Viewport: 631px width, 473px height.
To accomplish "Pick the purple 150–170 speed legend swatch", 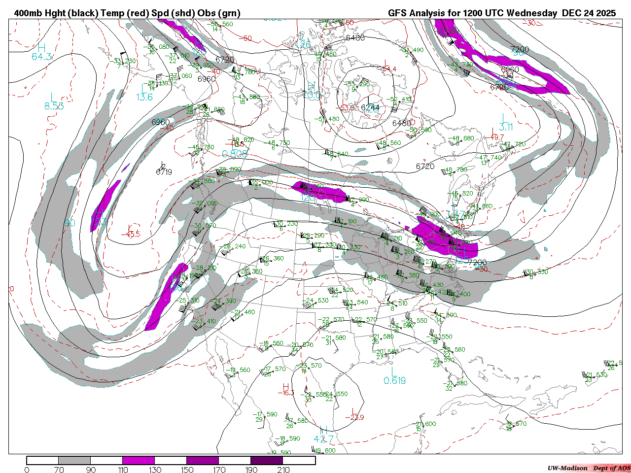I will click(203, 460).
